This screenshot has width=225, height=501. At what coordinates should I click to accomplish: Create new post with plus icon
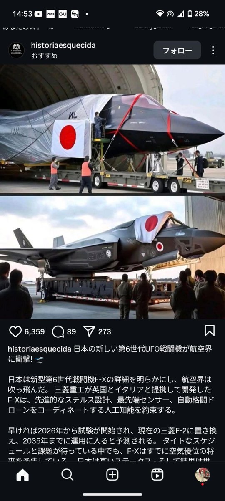pyautogui.click(x=112, y=475)
